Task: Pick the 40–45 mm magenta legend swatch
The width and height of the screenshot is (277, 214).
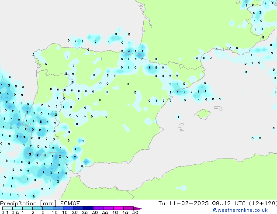Action: [118, 208]
